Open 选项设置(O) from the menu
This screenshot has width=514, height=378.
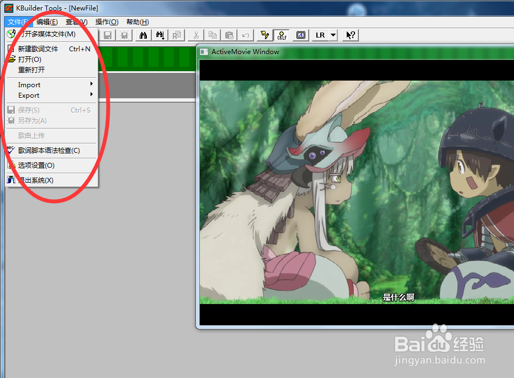click(x=51, y=166)
